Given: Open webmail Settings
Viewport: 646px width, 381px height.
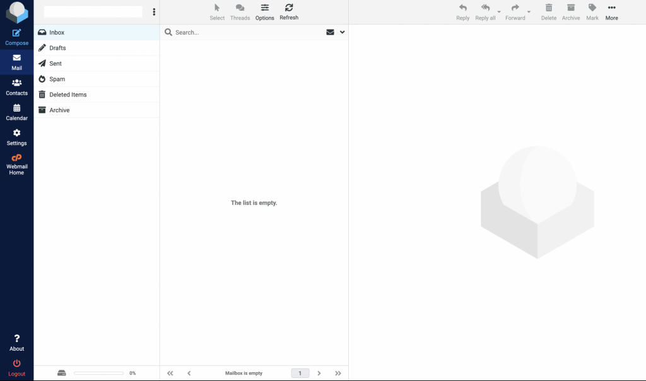Looking at the screenshot, I should point(16,137).
